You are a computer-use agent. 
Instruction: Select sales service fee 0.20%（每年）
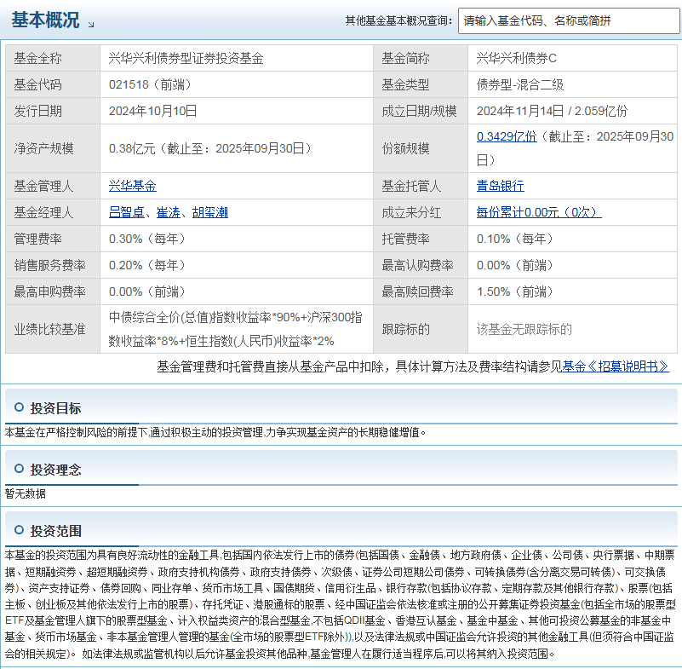pyautogui.click(x=148, y=265)
